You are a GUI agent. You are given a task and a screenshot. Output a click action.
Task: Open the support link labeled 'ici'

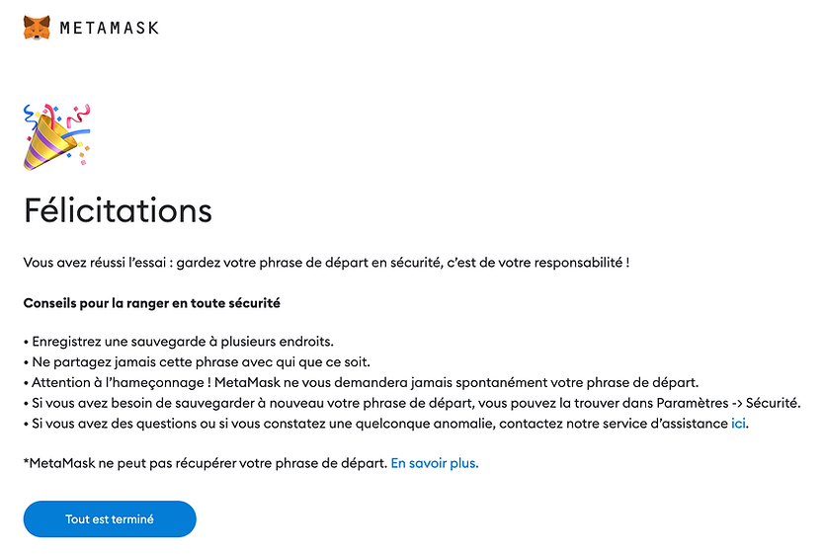[x=738, y=424]
